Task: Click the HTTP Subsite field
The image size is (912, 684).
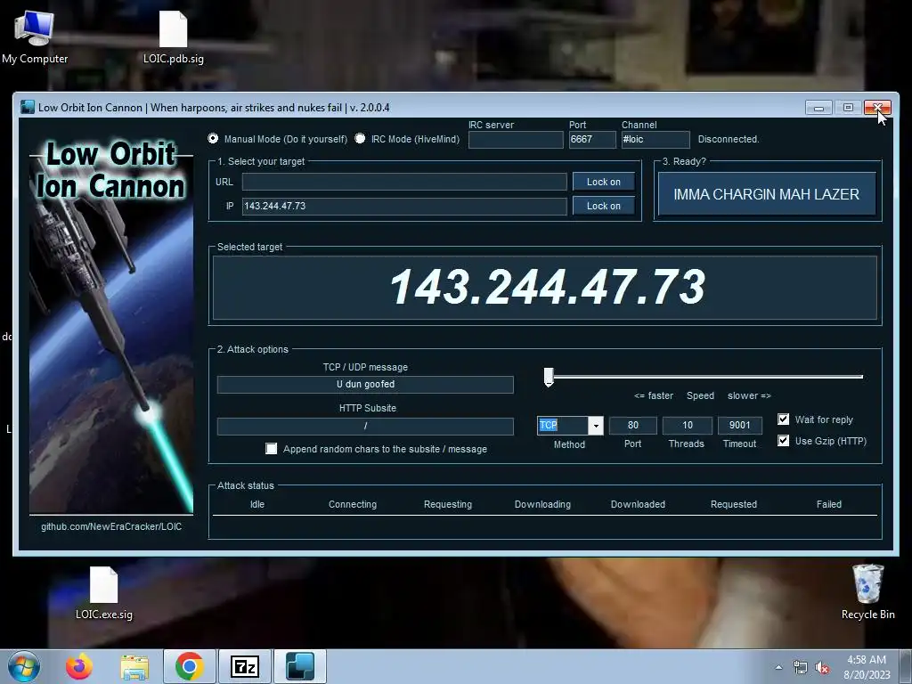Action: point(365,426)
